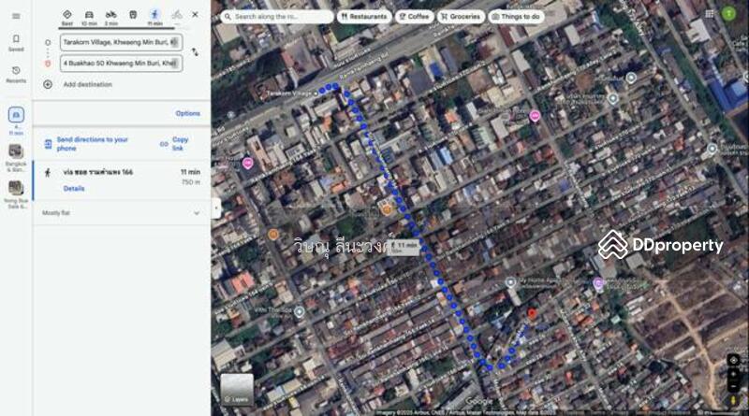
Task: Open Details for the walking route
Action: [x=74, y=188]
